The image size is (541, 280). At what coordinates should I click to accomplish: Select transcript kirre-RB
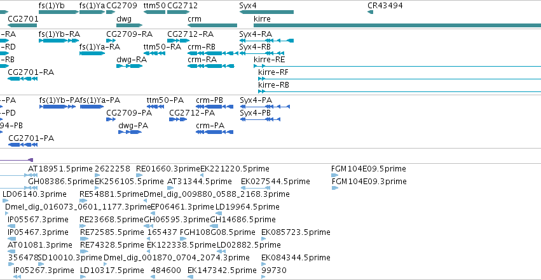(399, 91)
